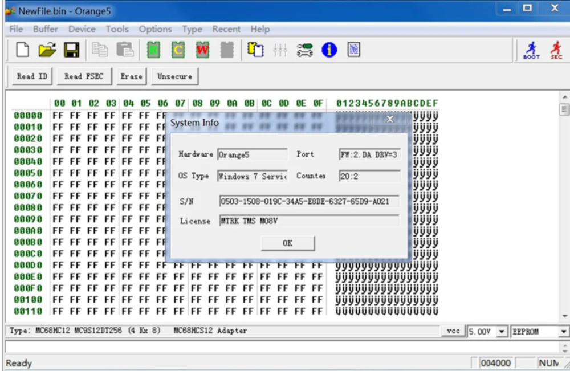Open the blue info icon
The height and width of the screenshot is (371, 570).
[x=329, y=50]
